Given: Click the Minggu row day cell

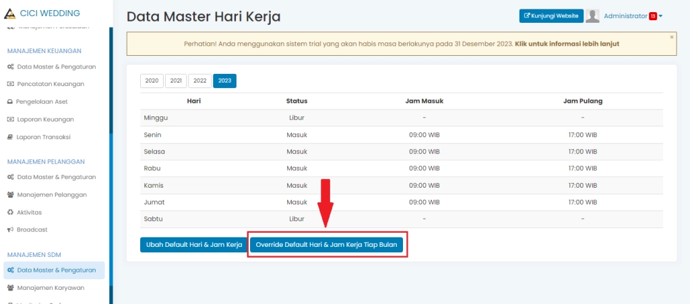Looking at the screenshot, I should [194, 118].
